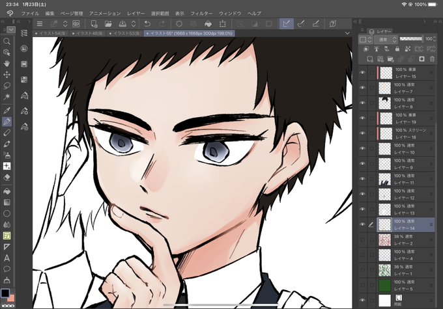Show hidden レイヤー 5 visibility box
Image resolution: width=443 pixels, height=309 pixels.
[362, 286]
